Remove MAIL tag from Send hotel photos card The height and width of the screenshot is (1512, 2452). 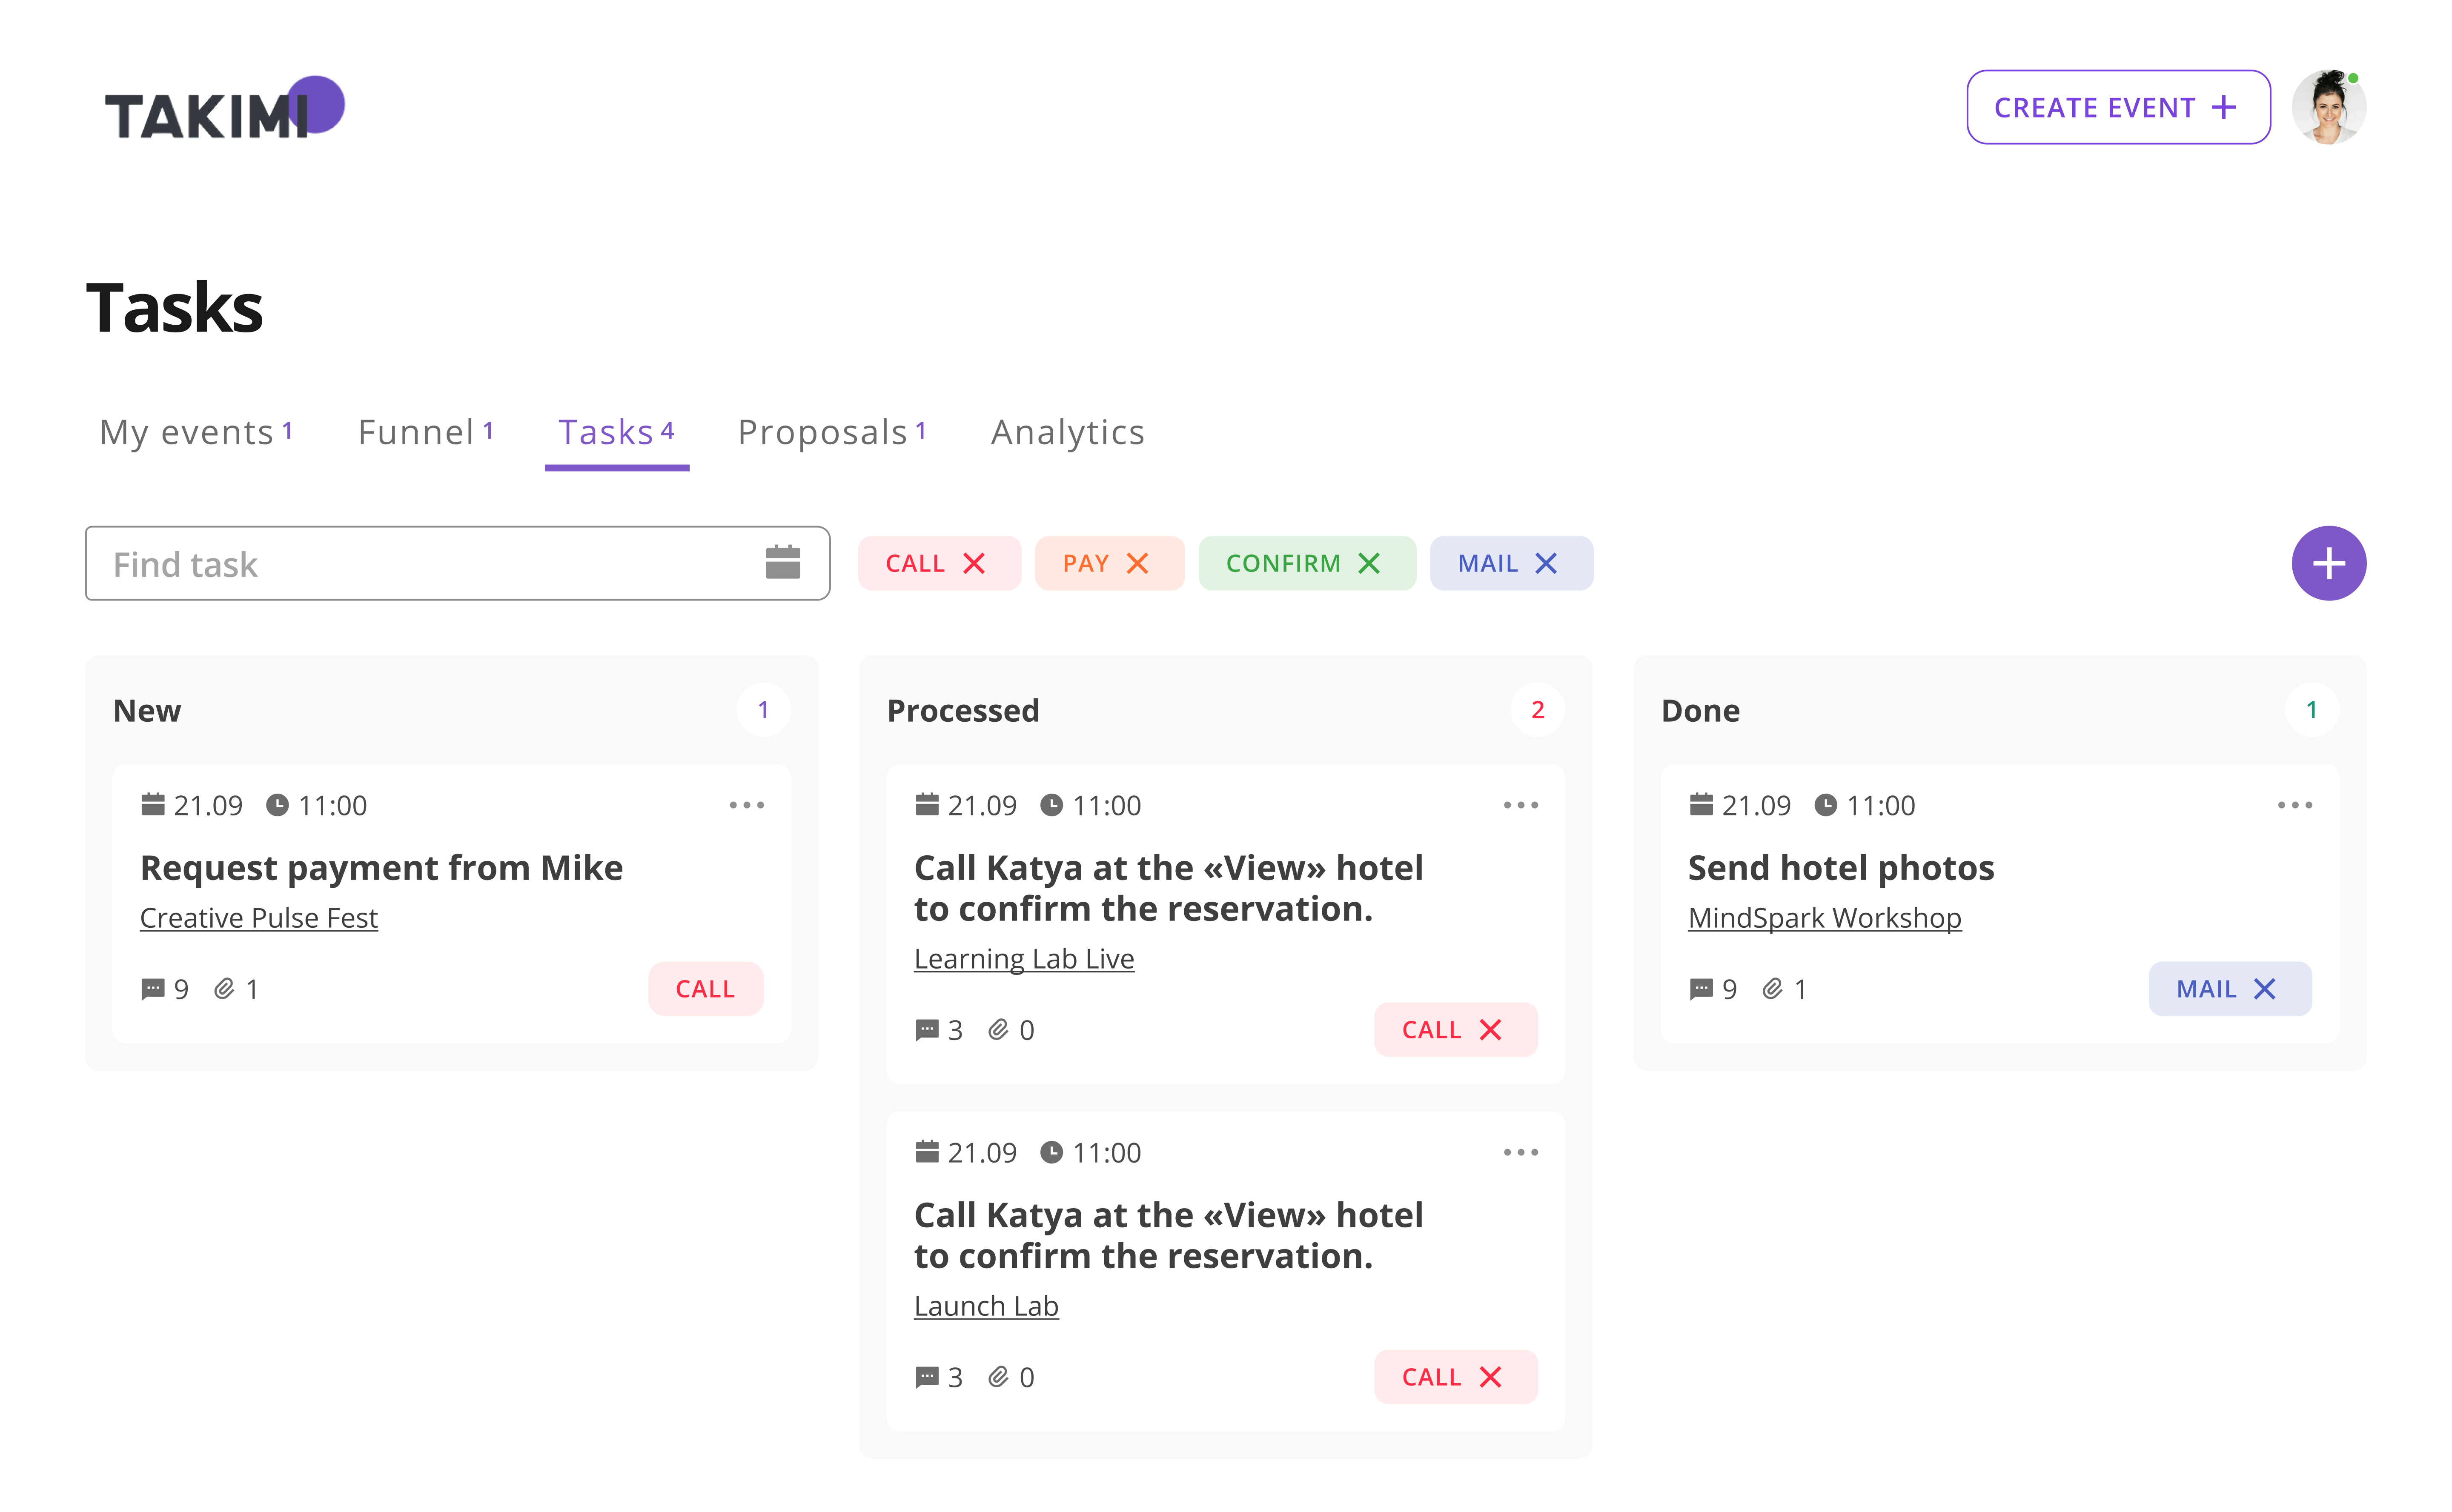[2264, 989]
